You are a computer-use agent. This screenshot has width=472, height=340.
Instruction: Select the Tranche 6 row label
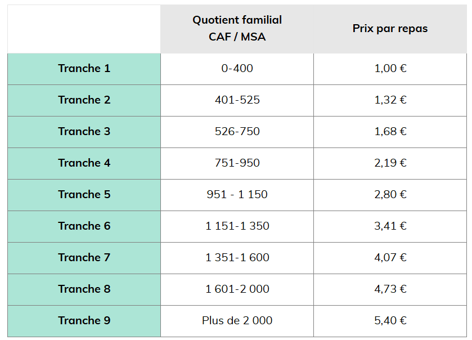coord(84,226)
